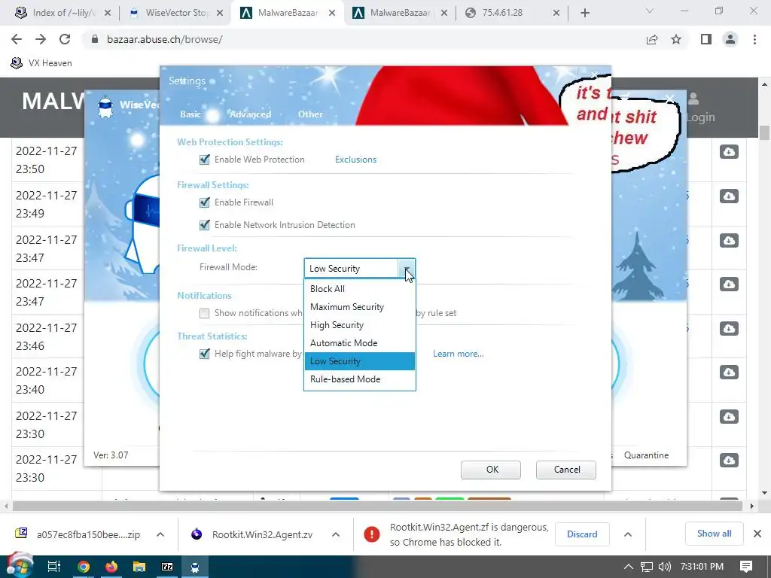Viewport: 771px width, 578px height.
Task: Discard blocked Rootkit.Win32.Agent.zf download
Action: 582,534
